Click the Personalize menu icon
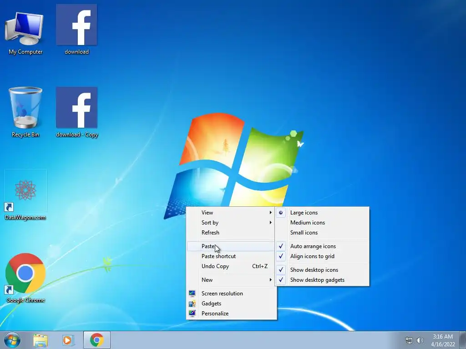Viewport: 466px width, 349px height. (192, 314)
